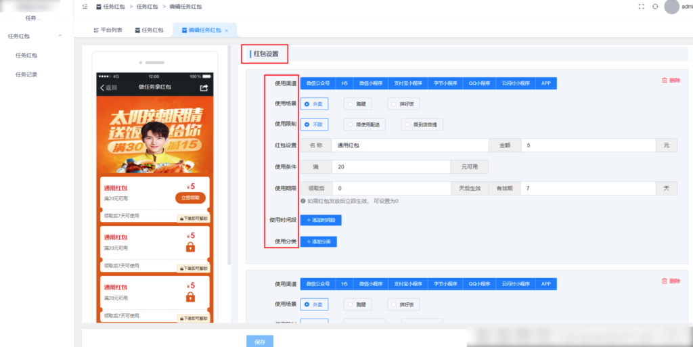The width and height of the screenshot is (693, 347).
Task: Tap 立即领取 on the first coupon
Action: 189,198
